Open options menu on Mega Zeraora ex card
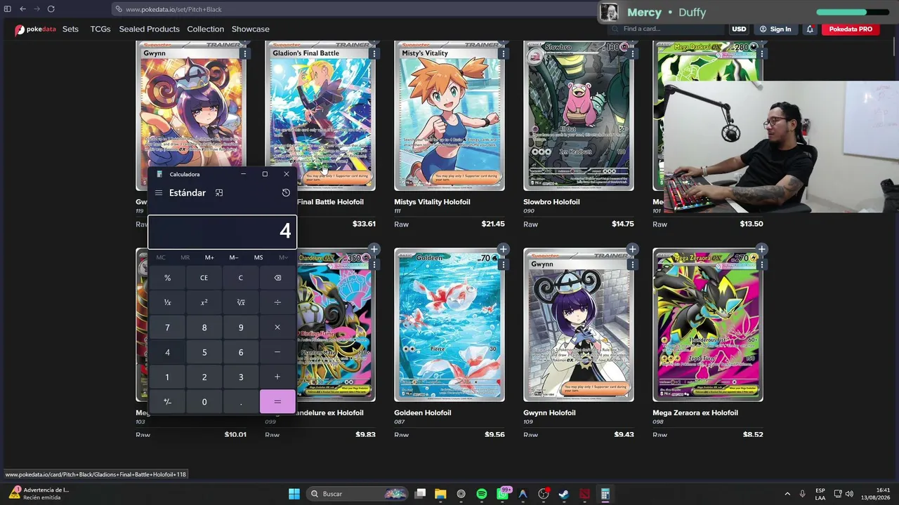Image resolution: width=899 pixels, height=505 pixels. [762, 264]
